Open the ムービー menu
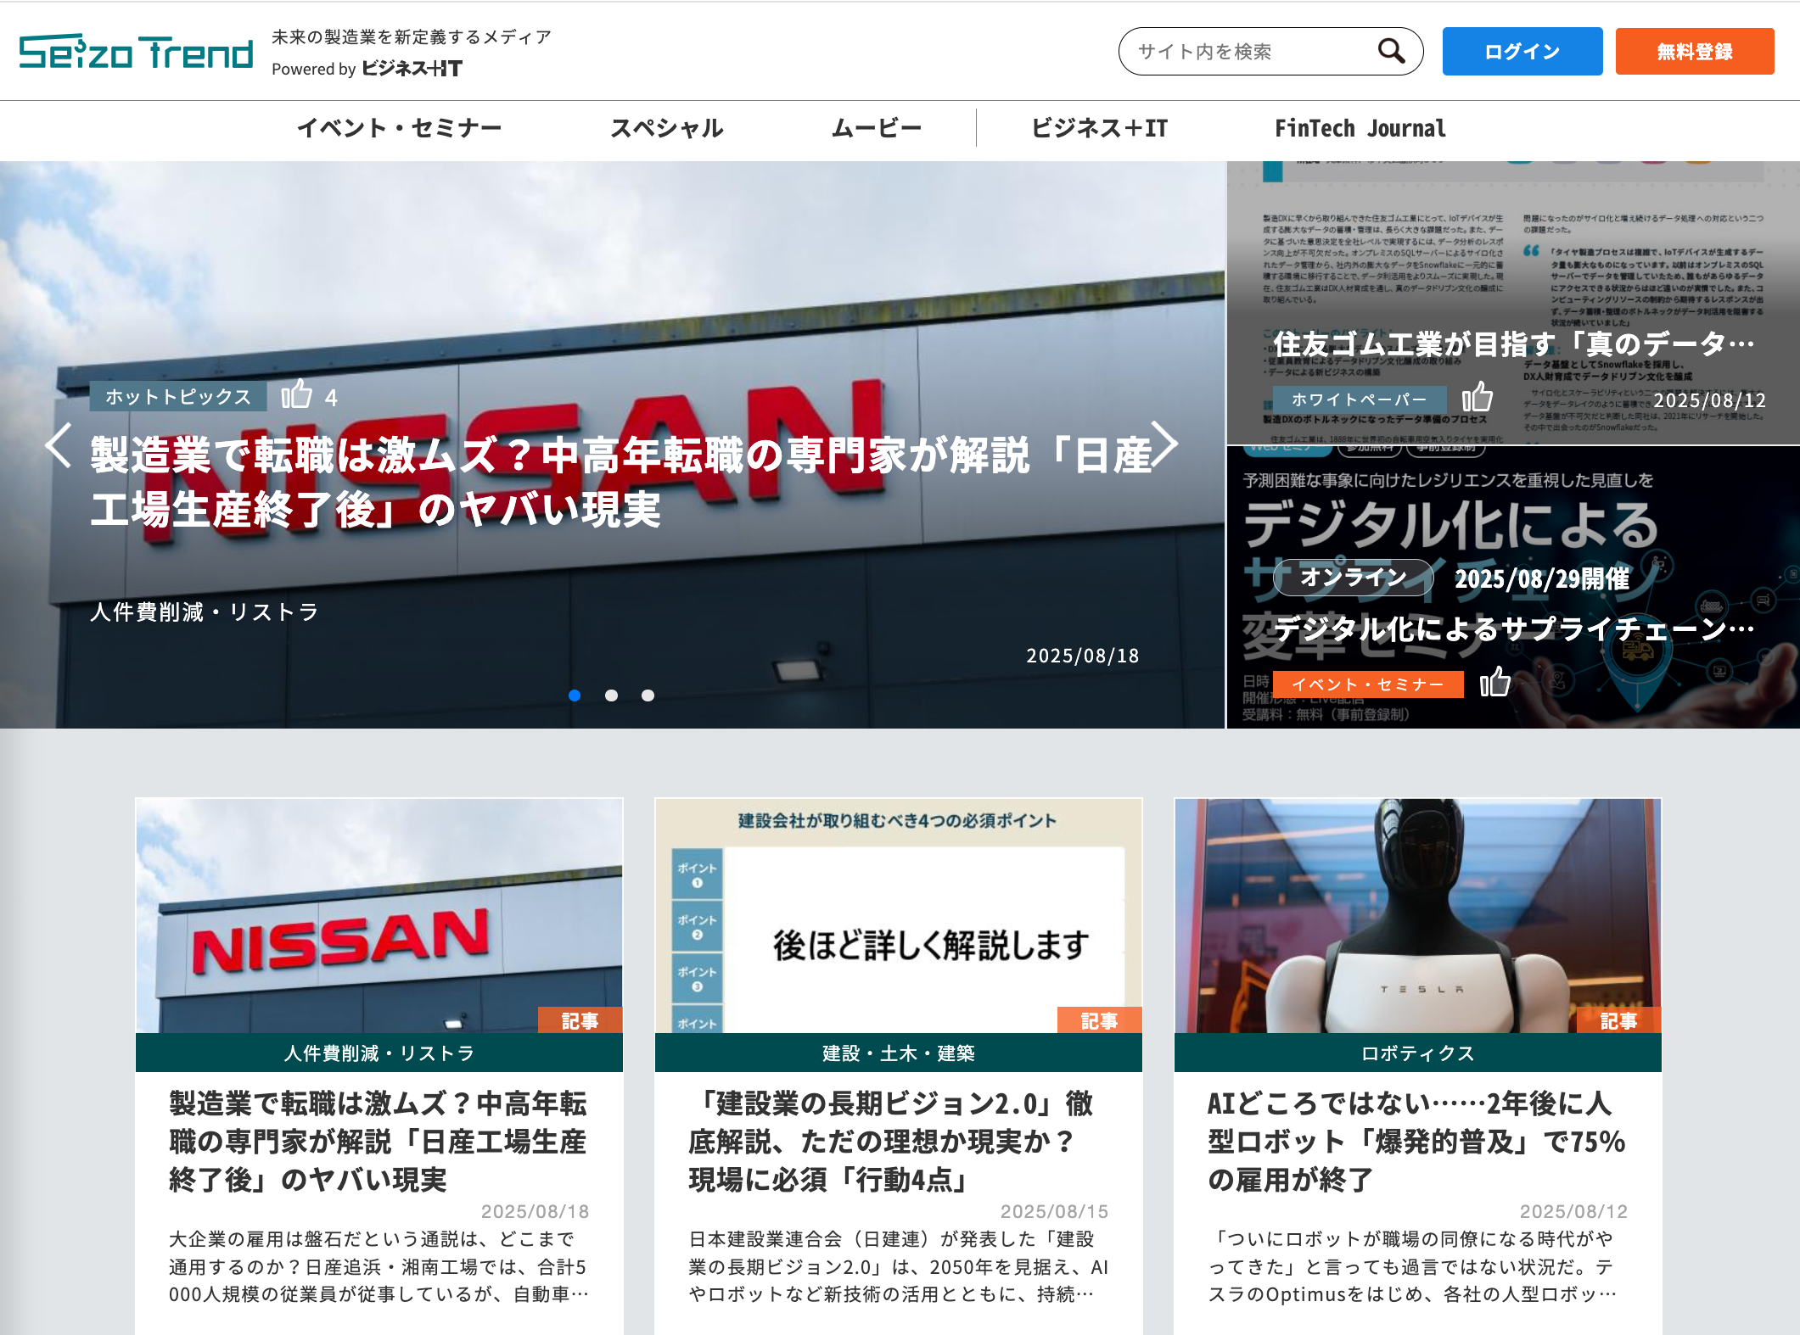The height and width of the screenshot is (1335, 1800). [x=877, y=128]
